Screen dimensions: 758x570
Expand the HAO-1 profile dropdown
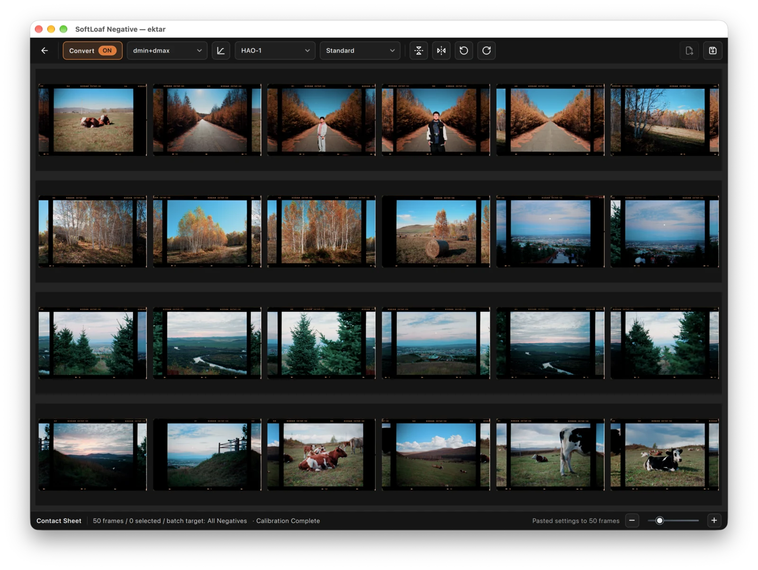(275, 51)
